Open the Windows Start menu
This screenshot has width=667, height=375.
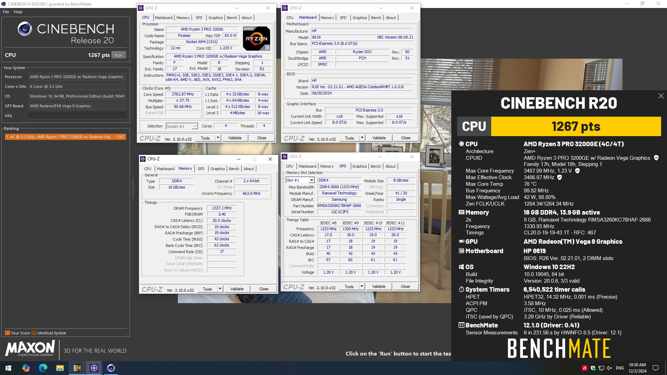click(8, 368)
